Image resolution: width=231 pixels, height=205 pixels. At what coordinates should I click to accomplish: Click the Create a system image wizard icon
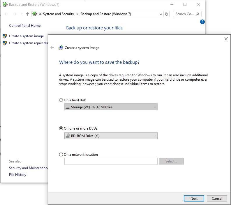[x=61, y=47]
